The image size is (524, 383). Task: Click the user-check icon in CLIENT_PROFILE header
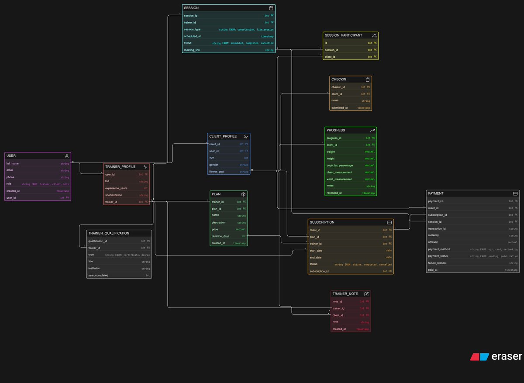tap(246, 137)
